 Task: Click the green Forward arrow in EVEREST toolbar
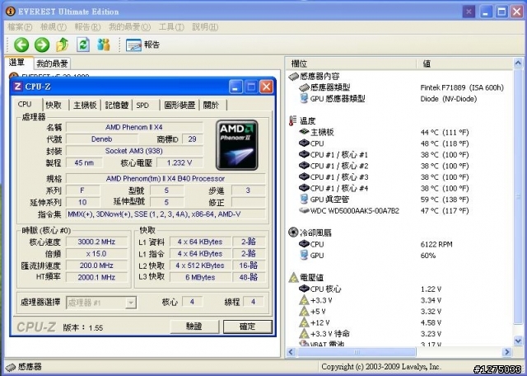coord(42,45)
